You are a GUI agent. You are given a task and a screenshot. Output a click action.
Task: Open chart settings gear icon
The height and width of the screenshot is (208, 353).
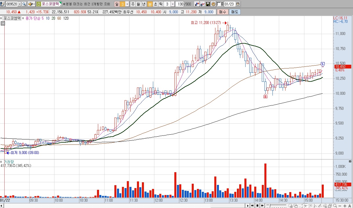click(213, 4)
